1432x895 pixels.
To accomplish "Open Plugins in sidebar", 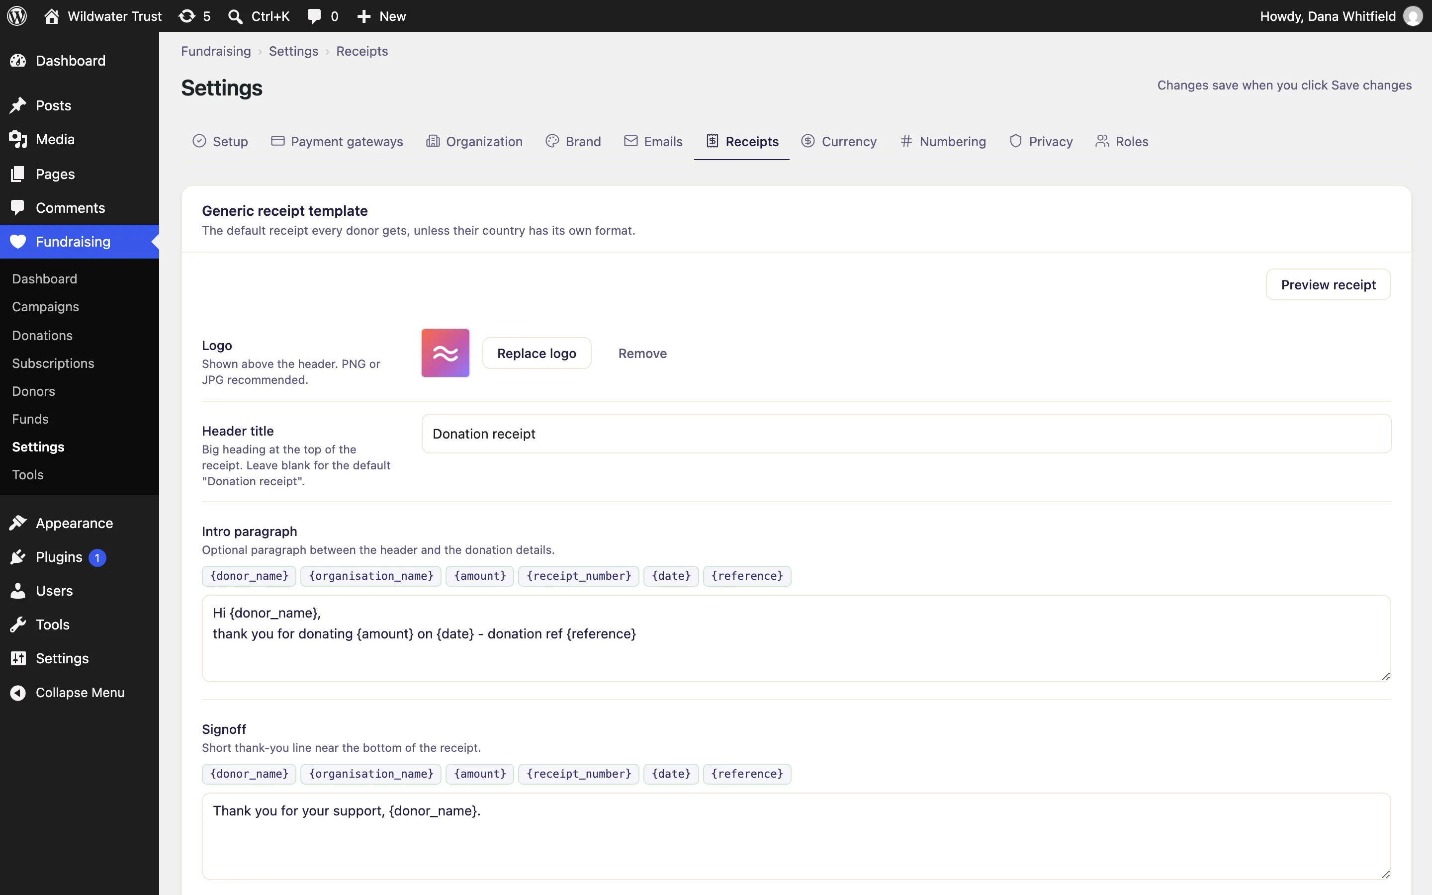I will (79, 557).
